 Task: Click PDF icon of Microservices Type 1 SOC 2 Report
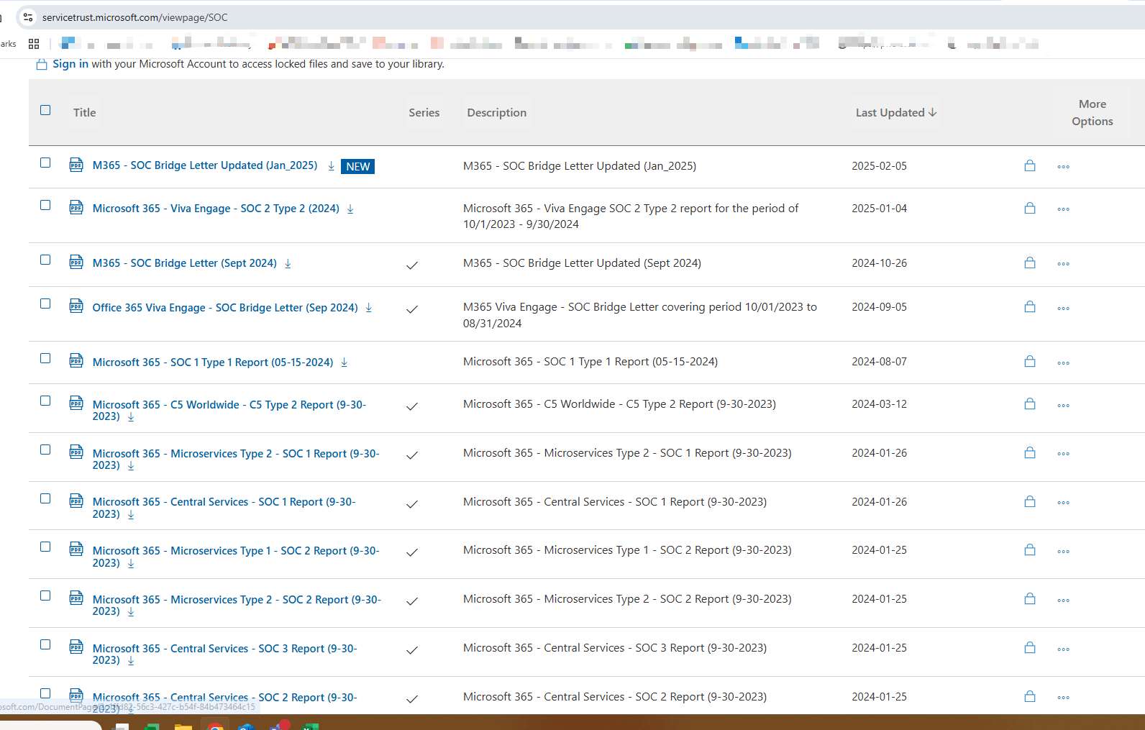[x=76, y=549]
